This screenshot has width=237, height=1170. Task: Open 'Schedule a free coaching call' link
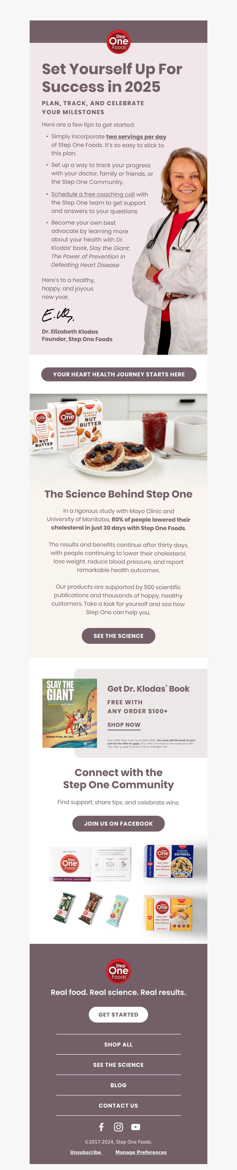pyautogui.click(x=93, y=194)
